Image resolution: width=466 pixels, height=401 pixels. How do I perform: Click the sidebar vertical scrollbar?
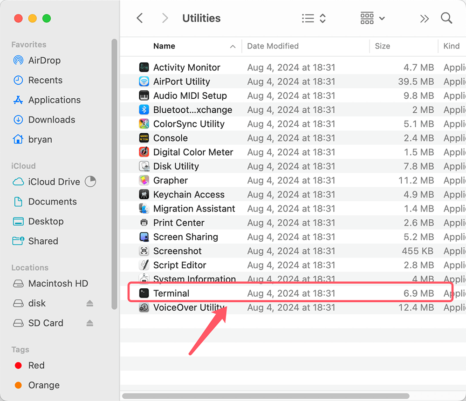(x=115, y=174)
